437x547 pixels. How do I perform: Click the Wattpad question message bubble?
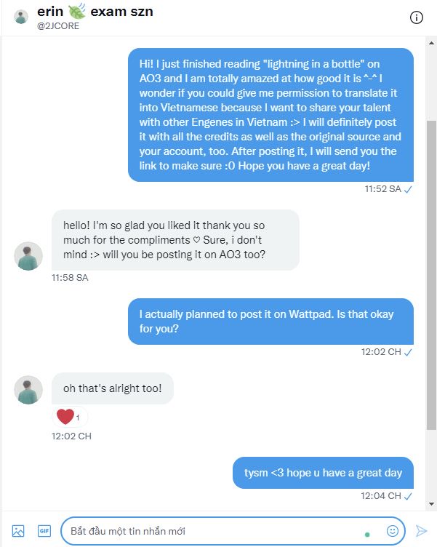(270, 322)
